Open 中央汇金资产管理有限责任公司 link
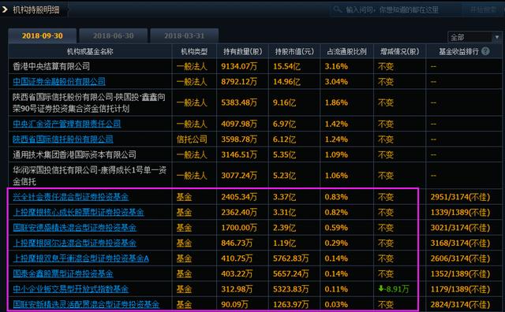 [67, 124]
